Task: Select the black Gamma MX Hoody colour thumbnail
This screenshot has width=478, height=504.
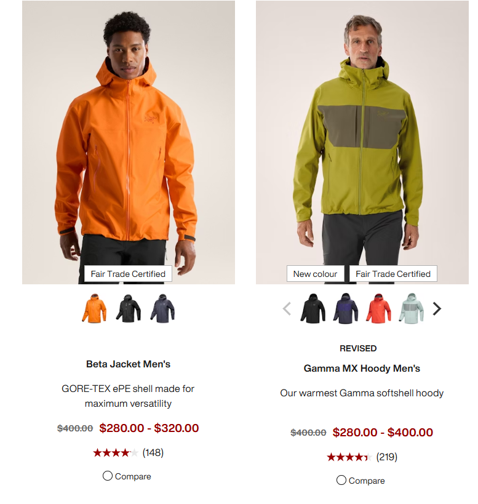Action: [313, 308]
